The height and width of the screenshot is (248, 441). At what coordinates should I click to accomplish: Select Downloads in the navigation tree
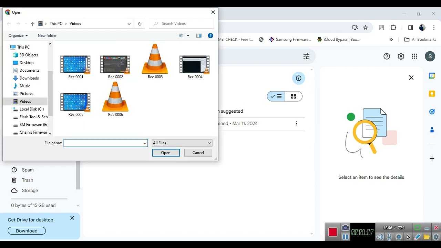29,78
